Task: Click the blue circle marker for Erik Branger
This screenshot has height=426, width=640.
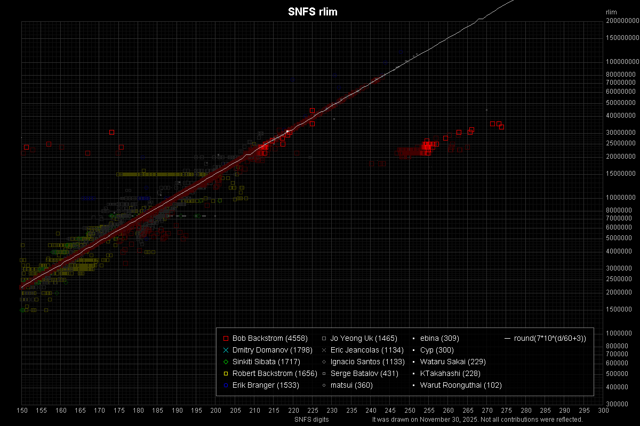Action: tap(225, 385)
